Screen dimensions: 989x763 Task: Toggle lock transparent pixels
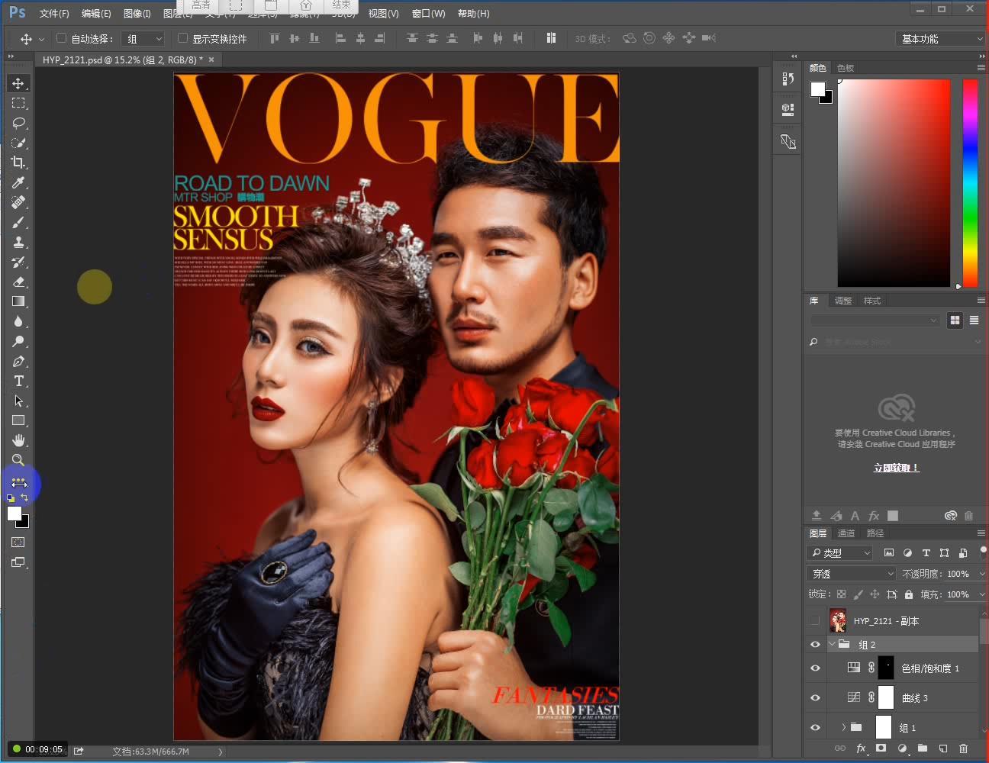pos(841,594)
